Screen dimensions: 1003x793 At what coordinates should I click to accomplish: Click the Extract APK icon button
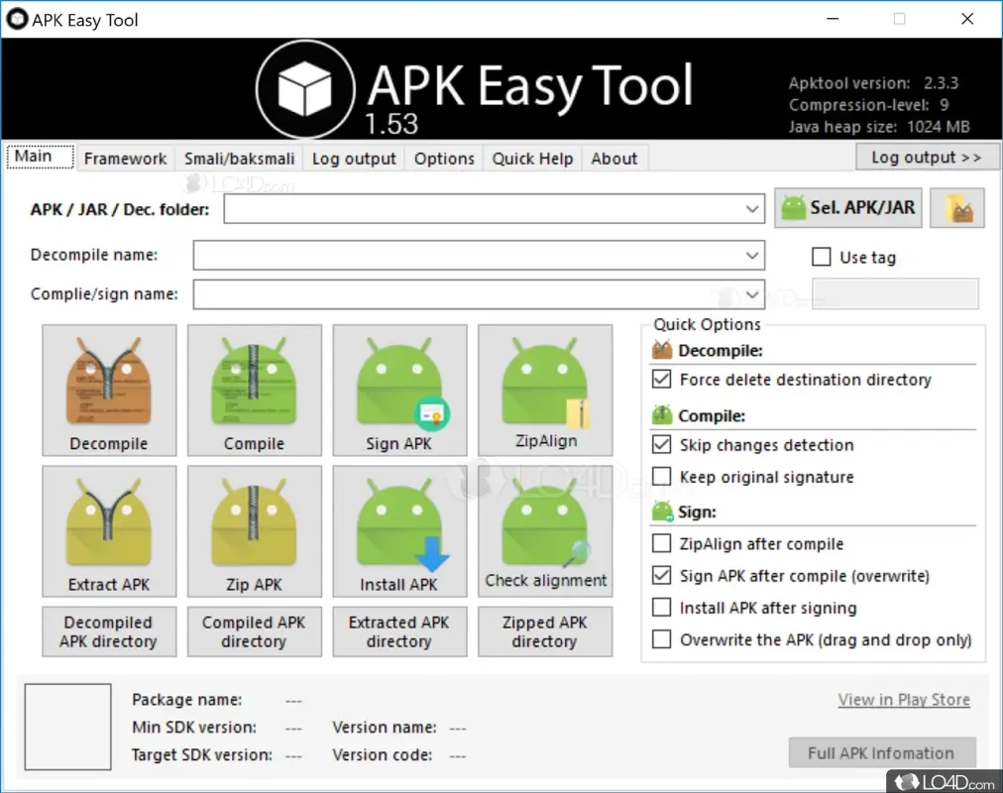(109, 531)
